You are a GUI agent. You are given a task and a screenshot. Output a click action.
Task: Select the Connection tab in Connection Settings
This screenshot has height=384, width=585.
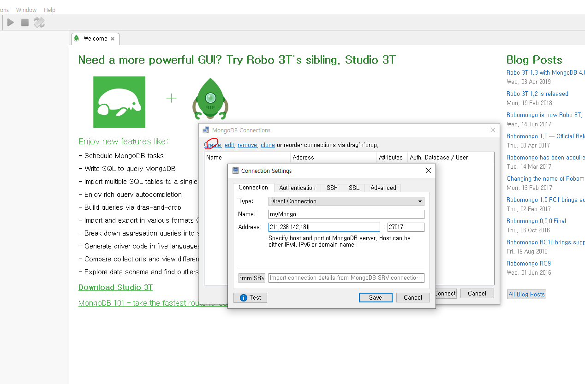[253, 187]
